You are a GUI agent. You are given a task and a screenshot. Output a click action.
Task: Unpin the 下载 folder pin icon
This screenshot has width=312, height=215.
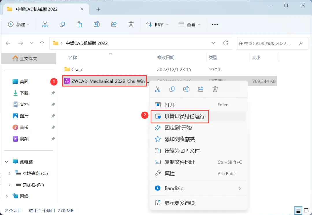pyautogui.click(x=53, y=93)
